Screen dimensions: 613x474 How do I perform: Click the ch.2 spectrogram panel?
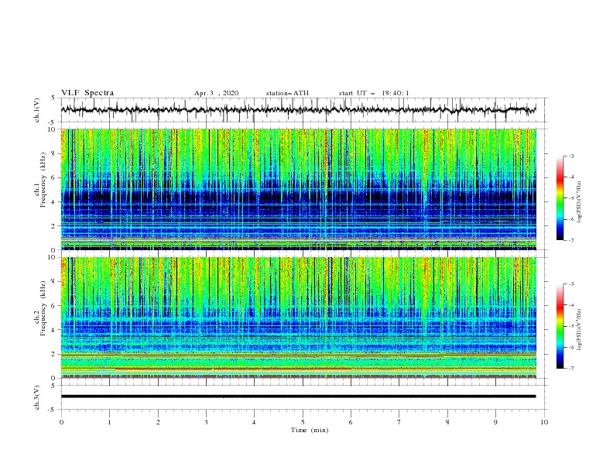(x=298, y=318)
